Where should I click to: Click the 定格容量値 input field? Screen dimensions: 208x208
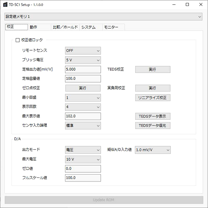tap(83, 79)
